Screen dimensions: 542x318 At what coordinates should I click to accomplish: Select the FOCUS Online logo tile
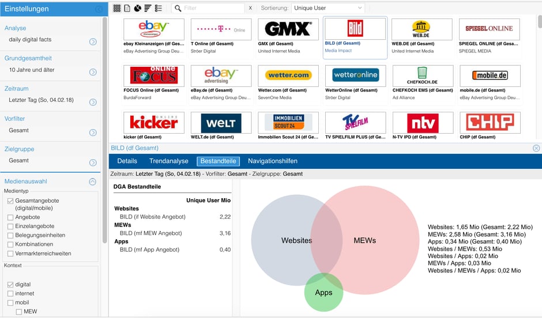[154, 76]
